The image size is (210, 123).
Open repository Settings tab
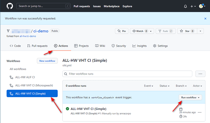[160, 46]
